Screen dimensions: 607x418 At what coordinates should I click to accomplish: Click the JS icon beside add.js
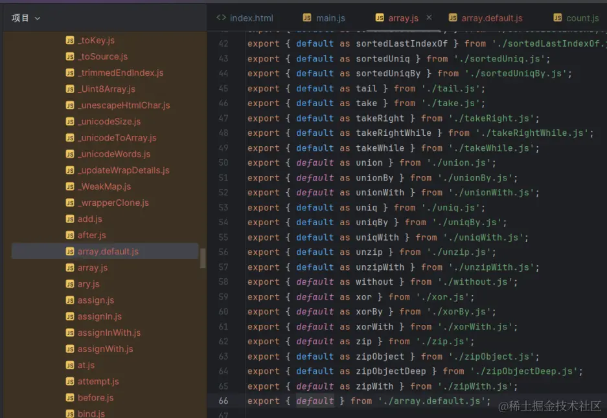[70, 219]
